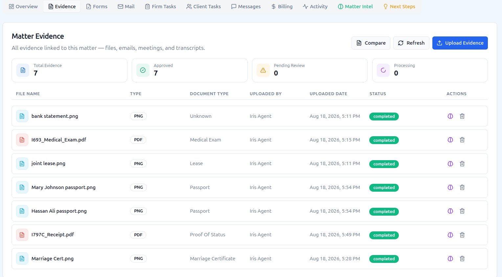Refresh the evidence list
The width and height of the screenshot is (502, 277).
(x=411, y=43)
